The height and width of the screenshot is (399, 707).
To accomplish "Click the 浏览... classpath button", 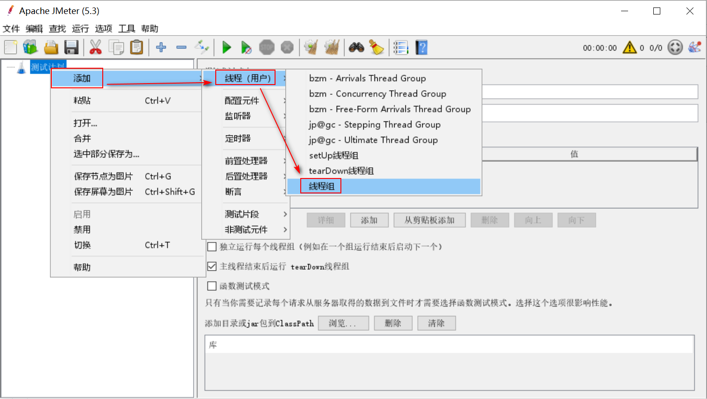I will (x=343, y=323).
